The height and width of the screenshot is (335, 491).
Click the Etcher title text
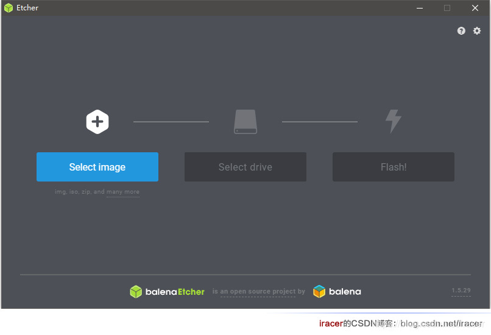[27, 8]
